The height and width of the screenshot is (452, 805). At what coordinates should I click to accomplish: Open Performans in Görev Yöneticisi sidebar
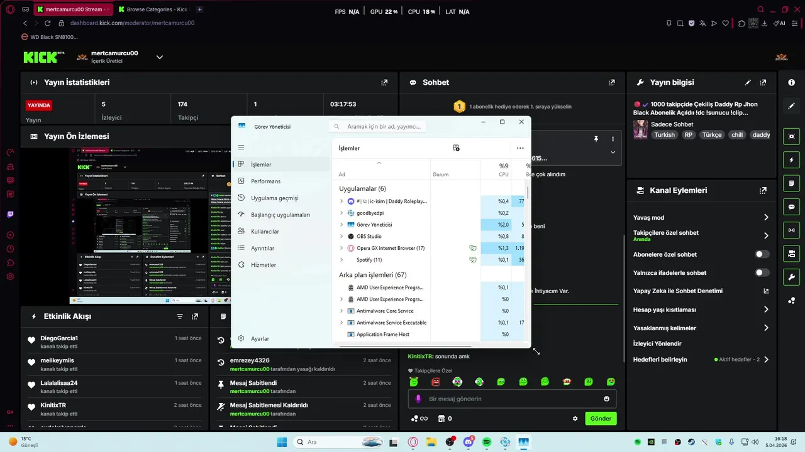tap(281, 181)
